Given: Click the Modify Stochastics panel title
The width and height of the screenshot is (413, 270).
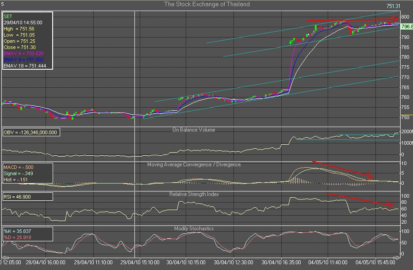Looking at the screenshot, I should point(194,229).
